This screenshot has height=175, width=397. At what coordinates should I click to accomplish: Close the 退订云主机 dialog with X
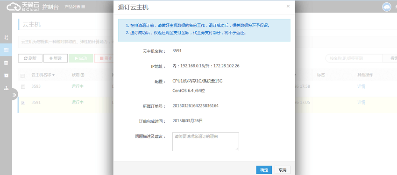(288, 7)
